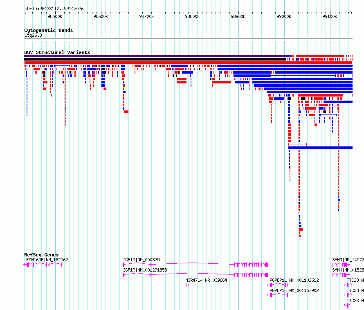Open the IGF1R|NM_000875 gene label
The image size is (364, 310).
coord(142,260)
